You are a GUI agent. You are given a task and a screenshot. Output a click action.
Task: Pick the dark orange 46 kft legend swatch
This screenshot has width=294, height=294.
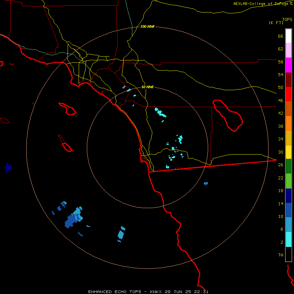coord(288,109)
